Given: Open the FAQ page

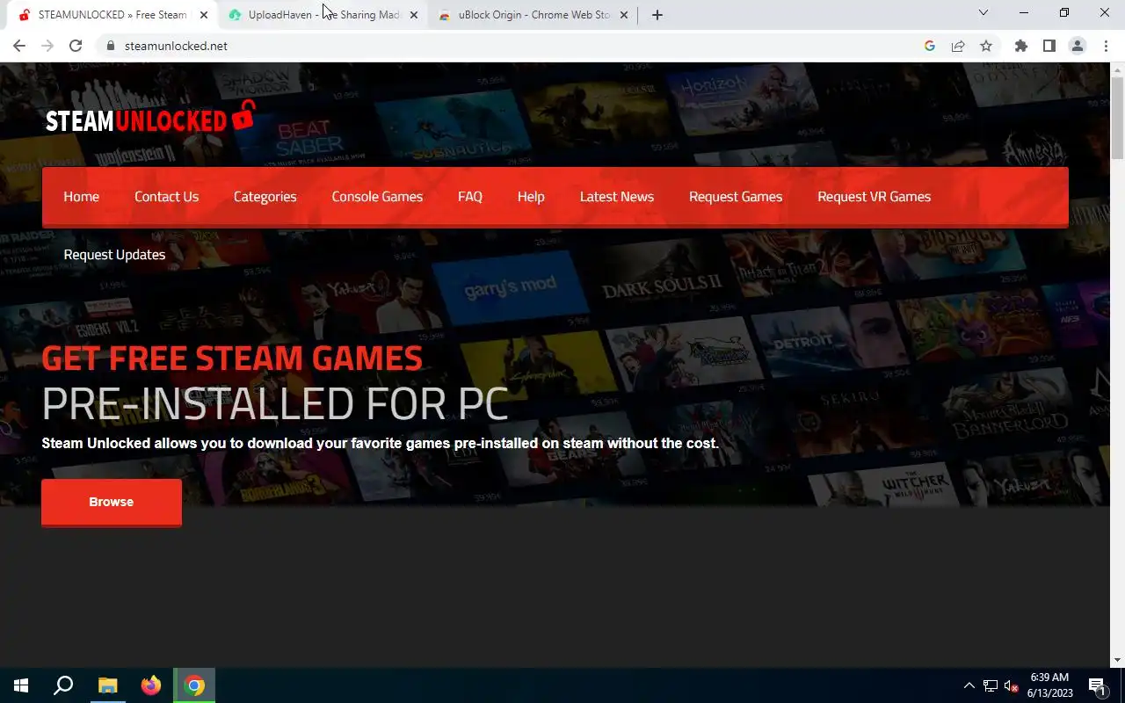Looking at the screenshot, I should point(470,197).
